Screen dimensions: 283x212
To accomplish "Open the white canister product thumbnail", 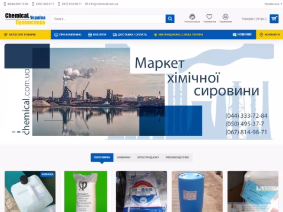I will [x=30, y=191].
